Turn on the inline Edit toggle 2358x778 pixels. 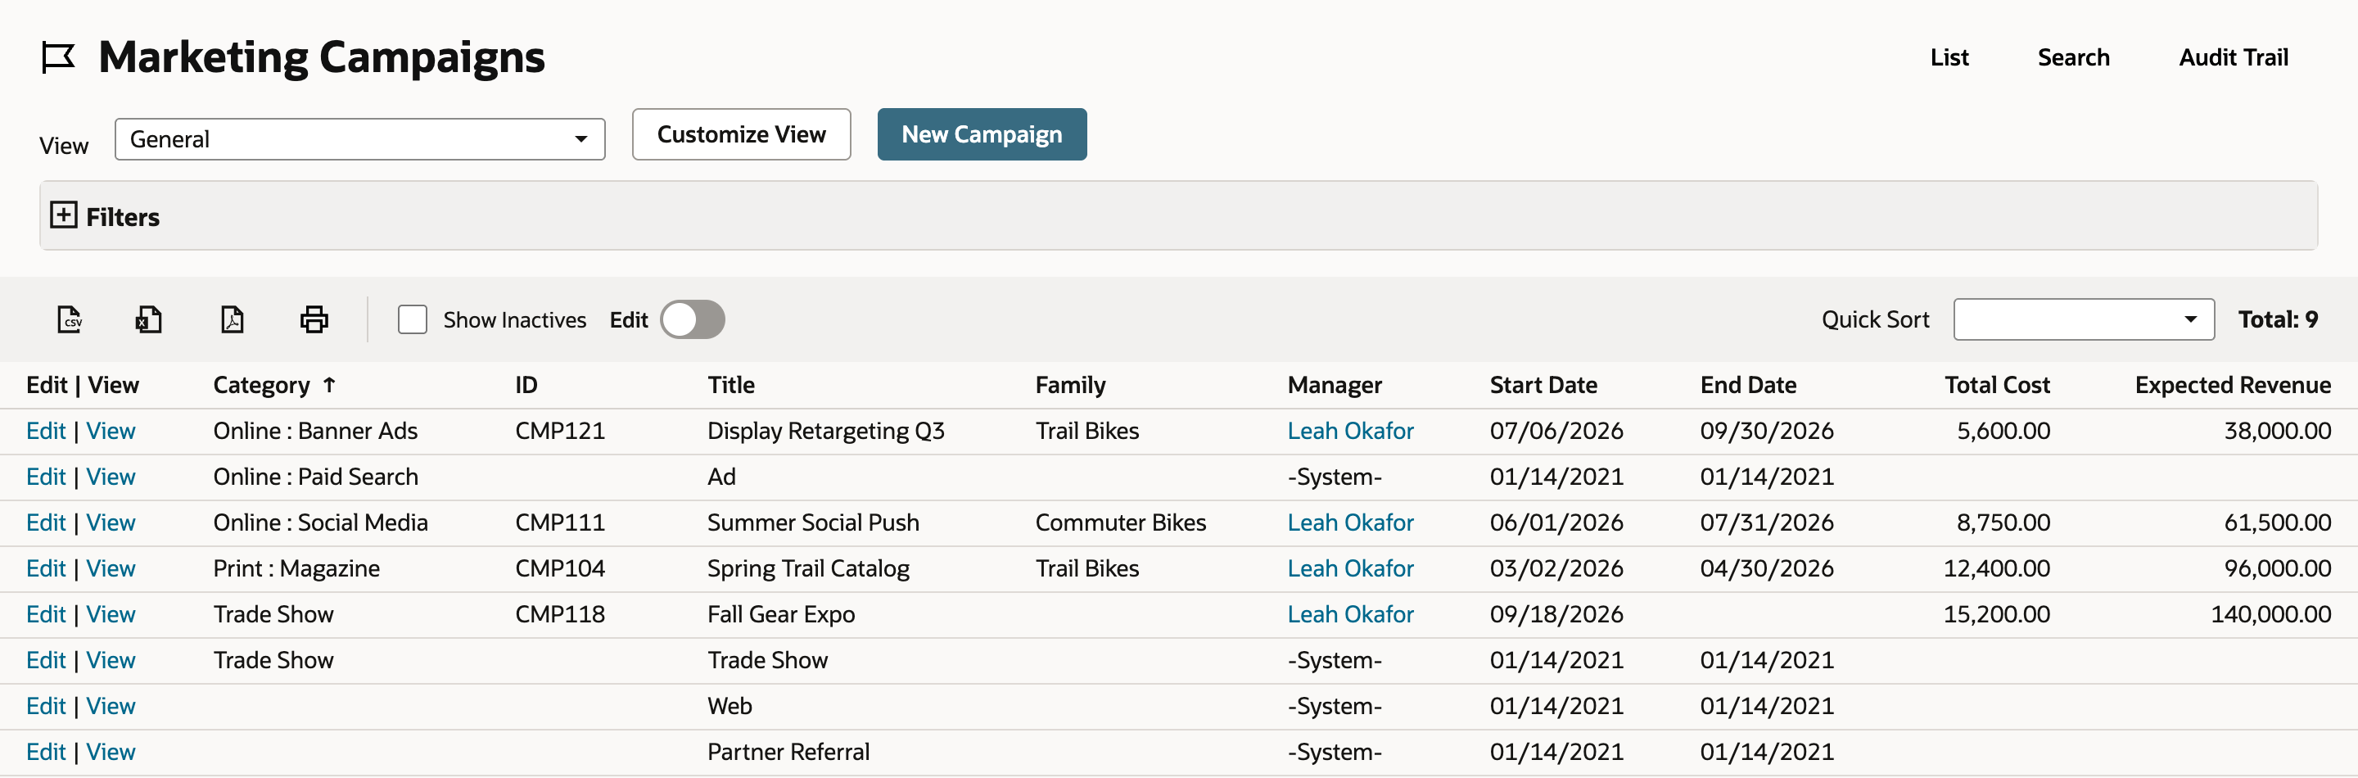(x=693, y=319)
